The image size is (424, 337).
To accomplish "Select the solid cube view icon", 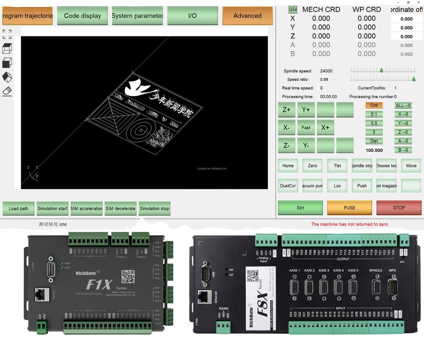I will [7, 63].
